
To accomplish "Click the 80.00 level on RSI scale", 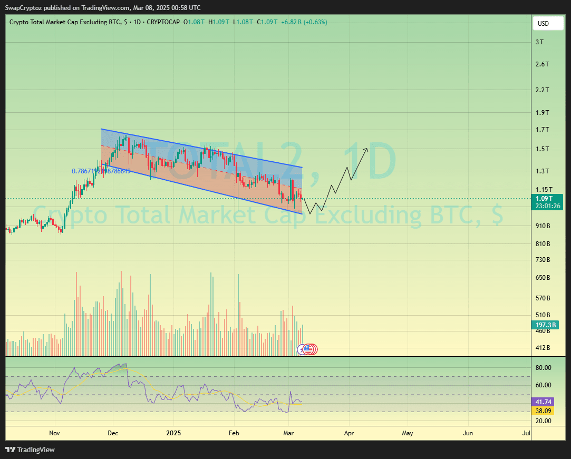I will tap(543, 368).
